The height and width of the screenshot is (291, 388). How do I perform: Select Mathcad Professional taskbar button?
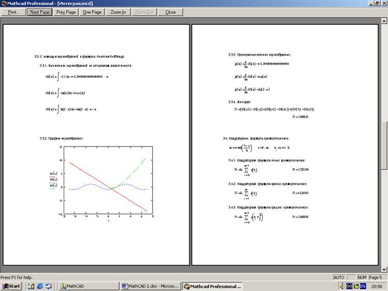212,286
